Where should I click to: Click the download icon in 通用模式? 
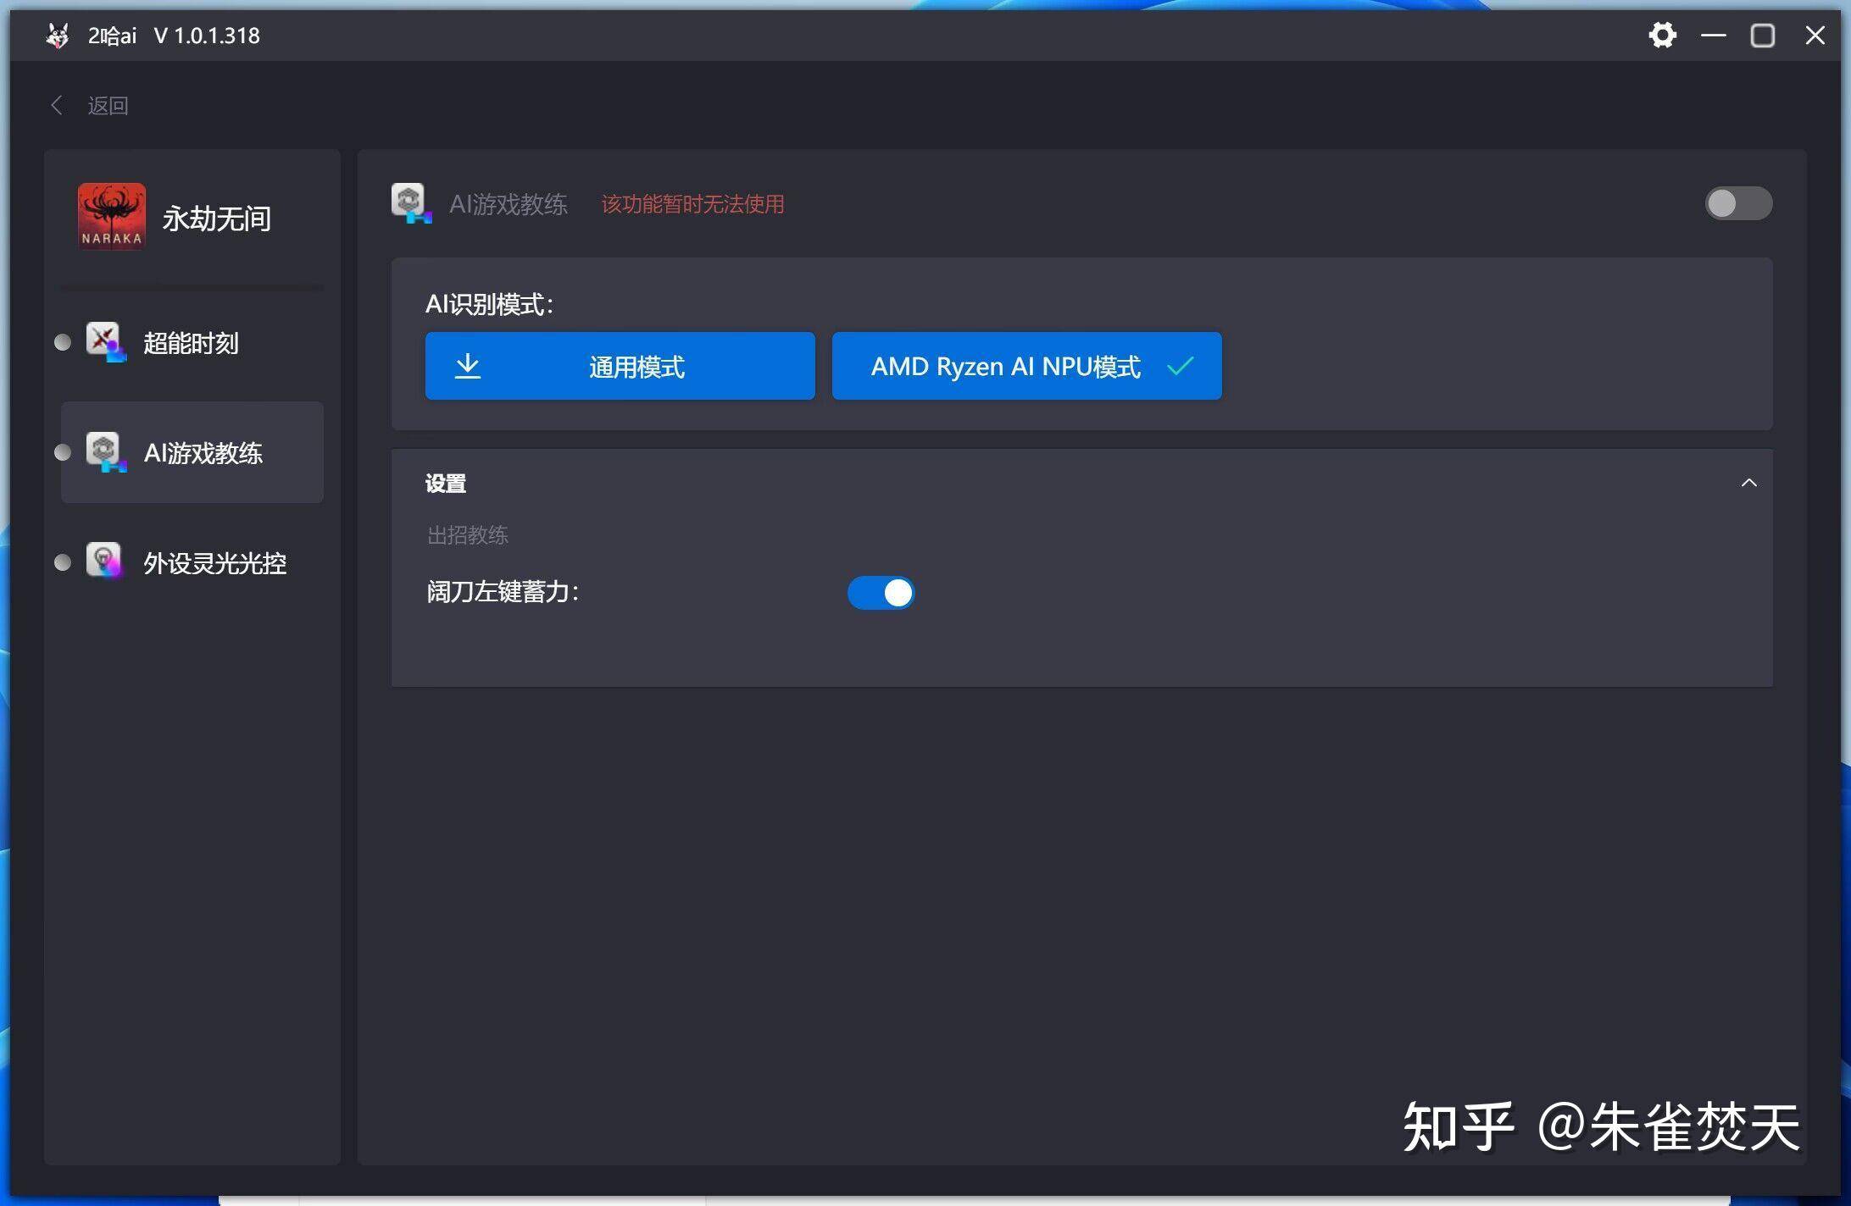click(468, 366)
